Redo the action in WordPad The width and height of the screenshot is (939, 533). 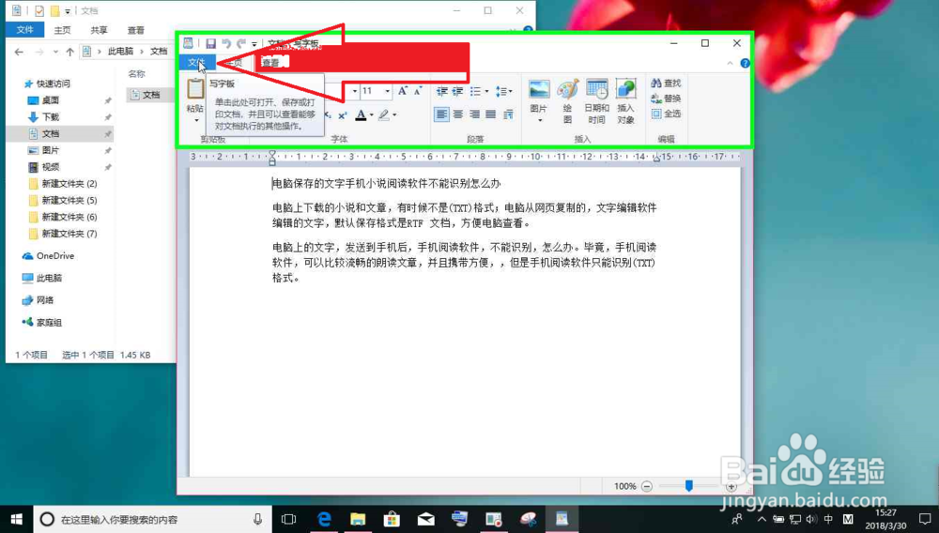point(240,44)
